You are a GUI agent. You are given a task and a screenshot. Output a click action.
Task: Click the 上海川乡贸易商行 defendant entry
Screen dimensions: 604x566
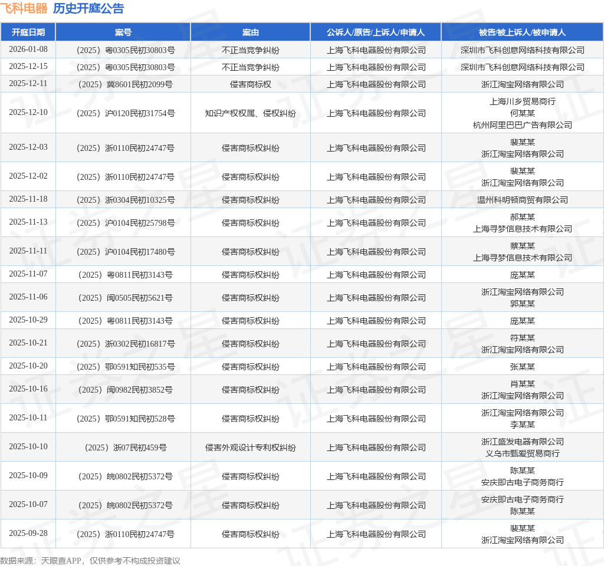click(x=523, y=101)
